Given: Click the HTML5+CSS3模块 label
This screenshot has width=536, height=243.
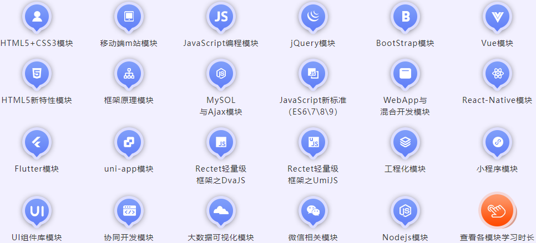Looking at the screenshot, I should tap(37, 43).
